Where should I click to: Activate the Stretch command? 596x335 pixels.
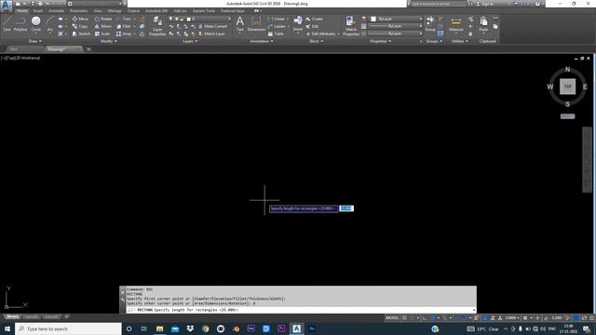click(81, 33)
